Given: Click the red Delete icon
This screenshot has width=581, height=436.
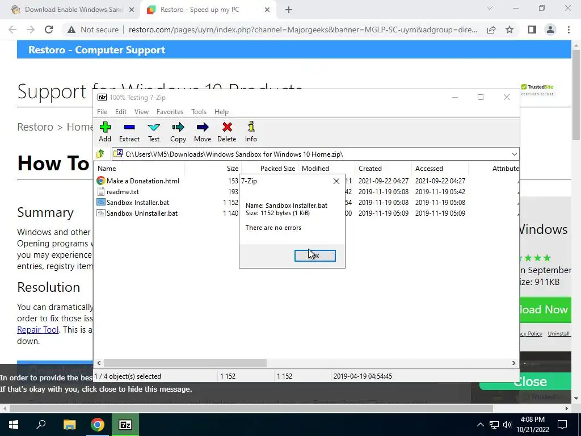Looking at the screenshot, I should click(227, 132).
